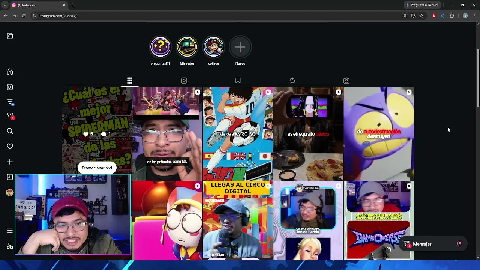Click the Meta apps icon at the sidebar bottom

(10, 246)
